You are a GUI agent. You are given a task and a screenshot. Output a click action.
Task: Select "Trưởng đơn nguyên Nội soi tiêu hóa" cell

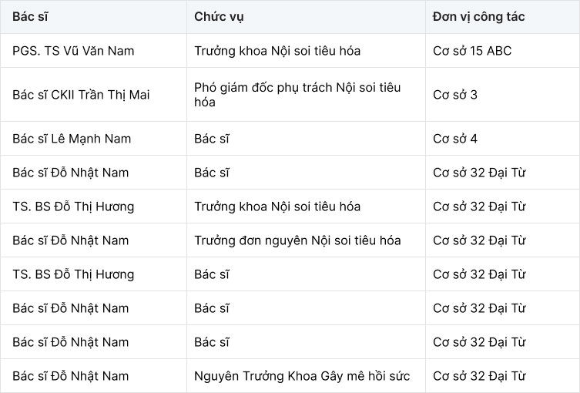[297, 240]
